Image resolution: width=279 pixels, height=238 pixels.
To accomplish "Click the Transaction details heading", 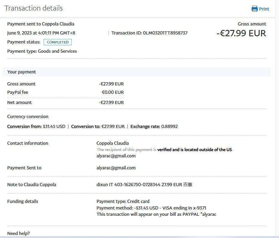I will 33,8.
